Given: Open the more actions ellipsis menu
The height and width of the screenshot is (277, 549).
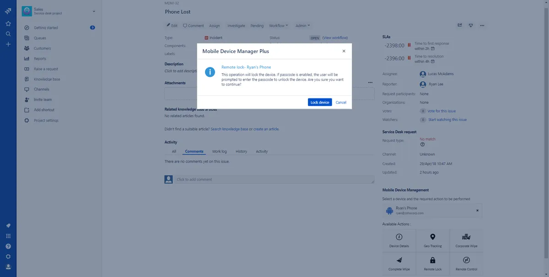Looking at the screenshot, I should [482, 25].
